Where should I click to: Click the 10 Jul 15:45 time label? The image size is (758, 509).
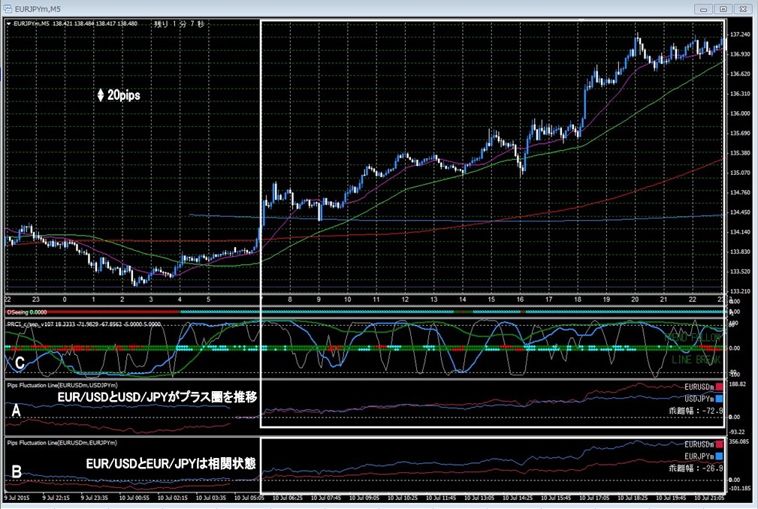pos(556,498)
